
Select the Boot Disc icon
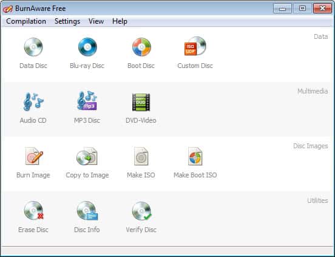pos(141,47)
